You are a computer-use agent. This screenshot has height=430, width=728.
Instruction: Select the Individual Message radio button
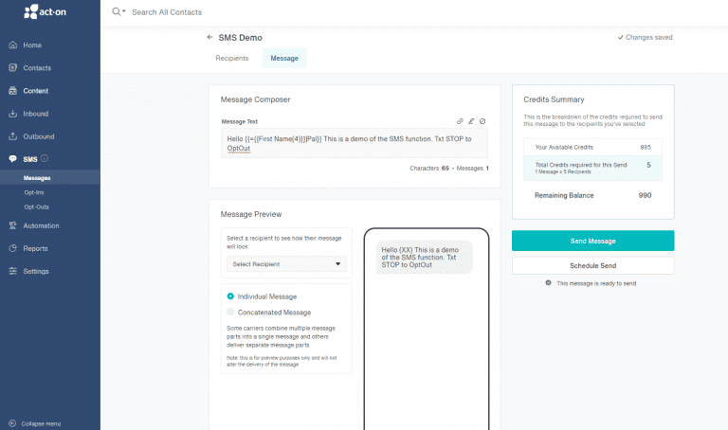pos(230,296)
